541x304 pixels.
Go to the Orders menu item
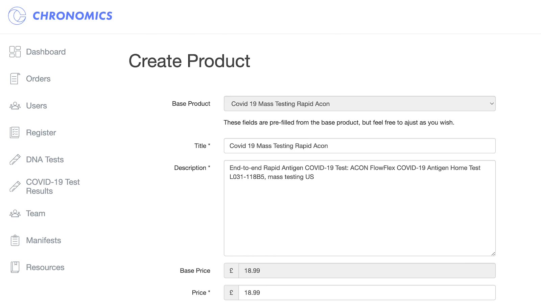click(x=38, y=79)
